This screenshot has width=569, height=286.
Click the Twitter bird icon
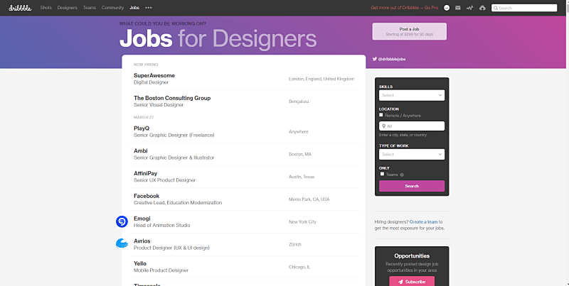tap(375, 59)
